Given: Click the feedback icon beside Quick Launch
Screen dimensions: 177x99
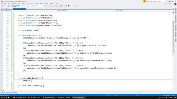Looking at the screenshot, I should point(147,1).
